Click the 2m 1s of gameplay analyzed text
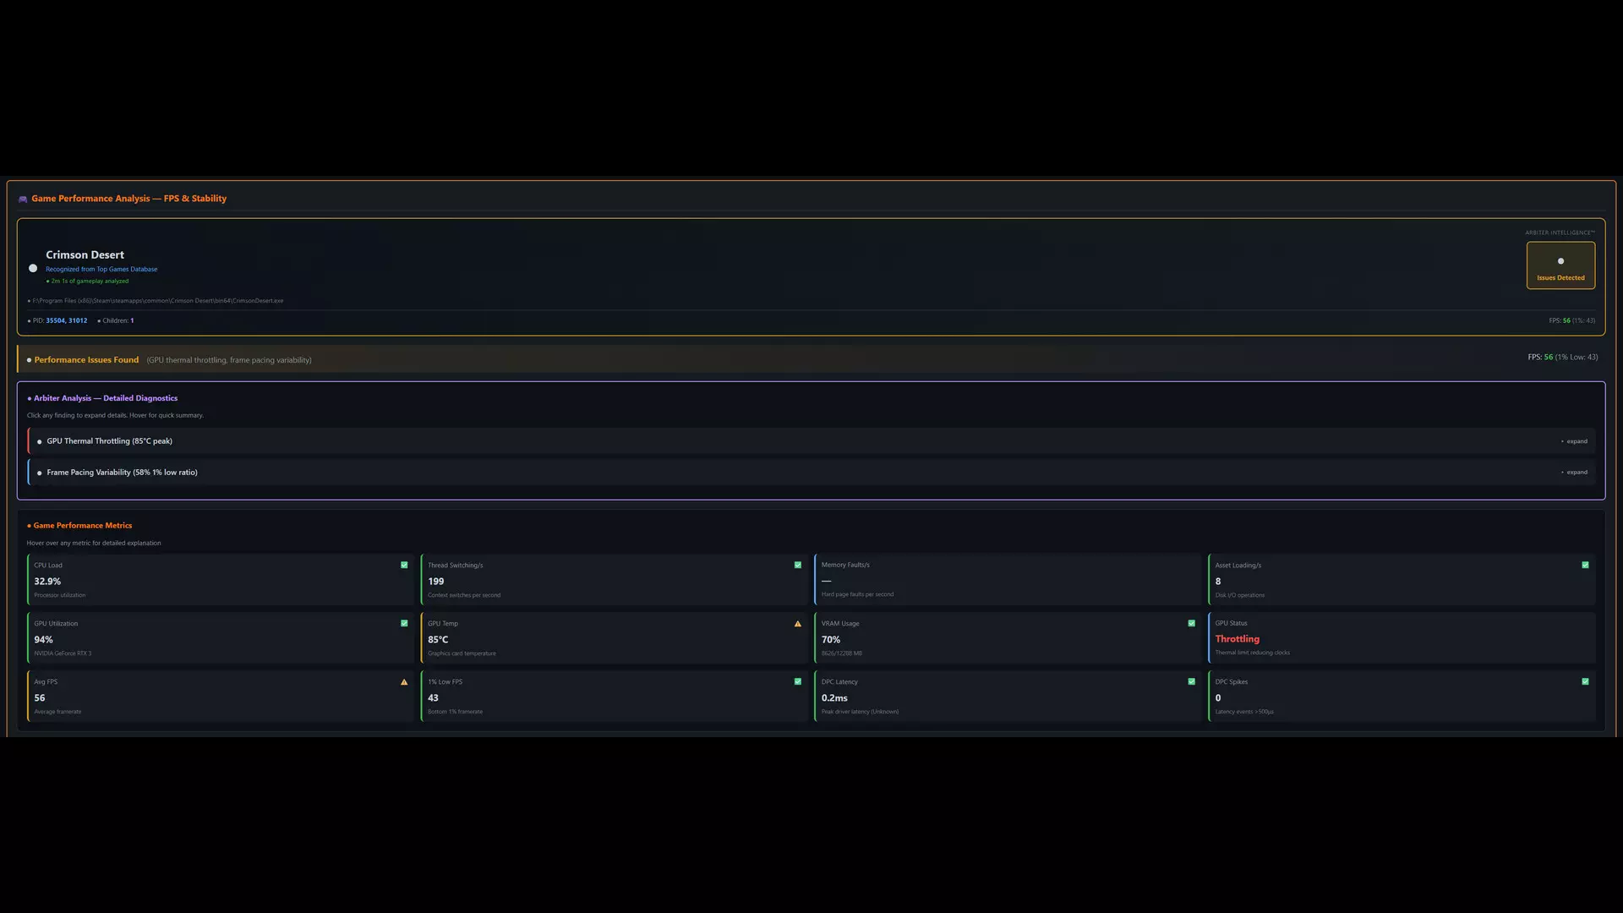This screenshot has width=1623, height=913. coord(90,282)
